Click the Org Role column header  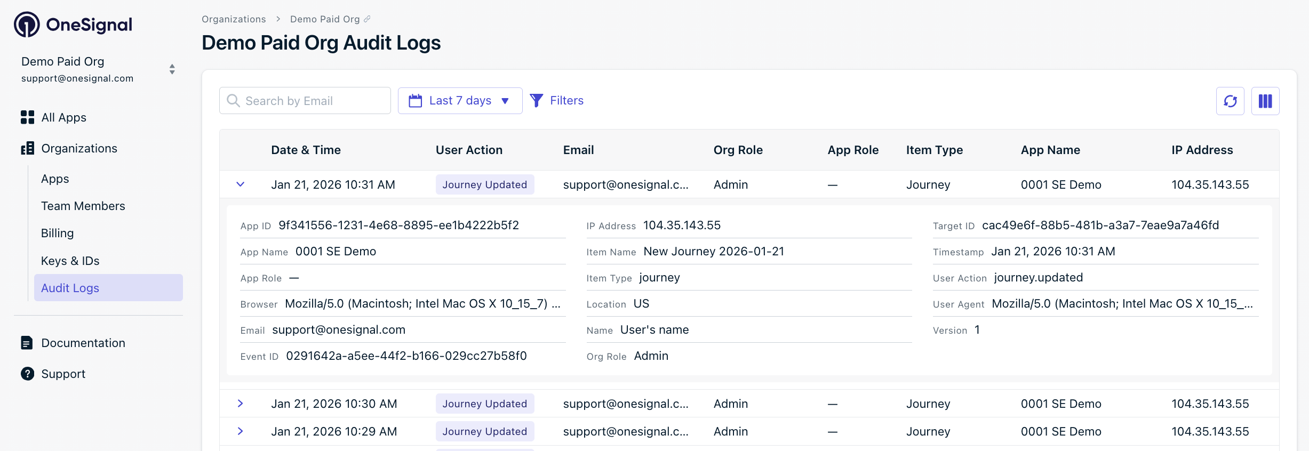pos(738,150)
